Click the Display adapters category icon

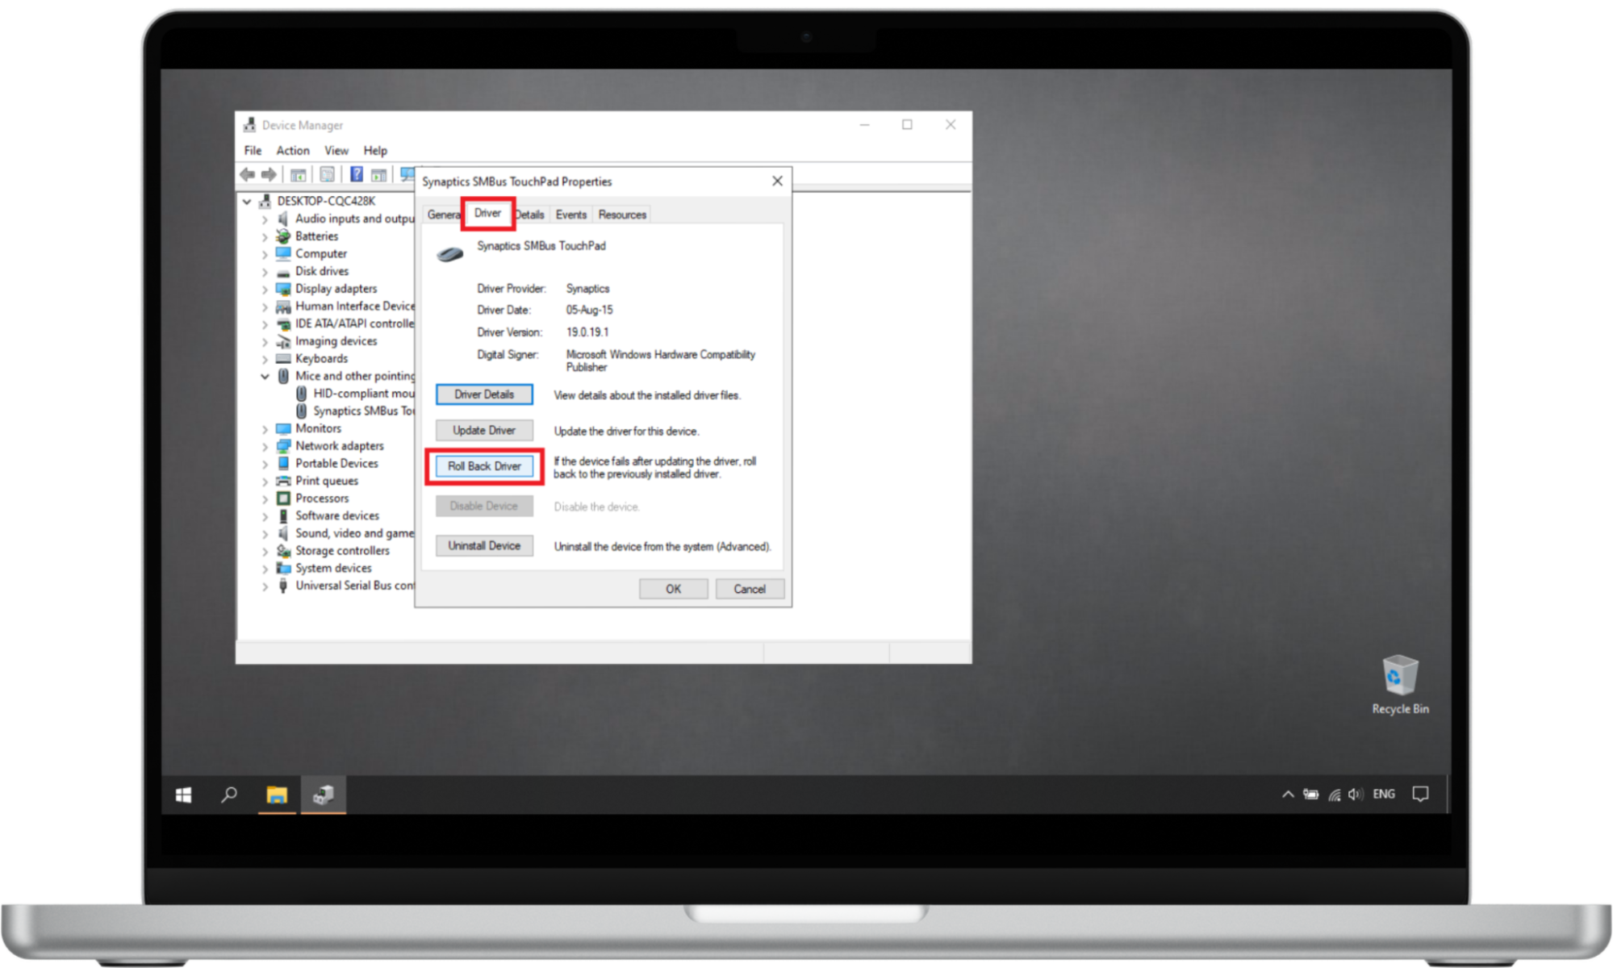point(283,289)
